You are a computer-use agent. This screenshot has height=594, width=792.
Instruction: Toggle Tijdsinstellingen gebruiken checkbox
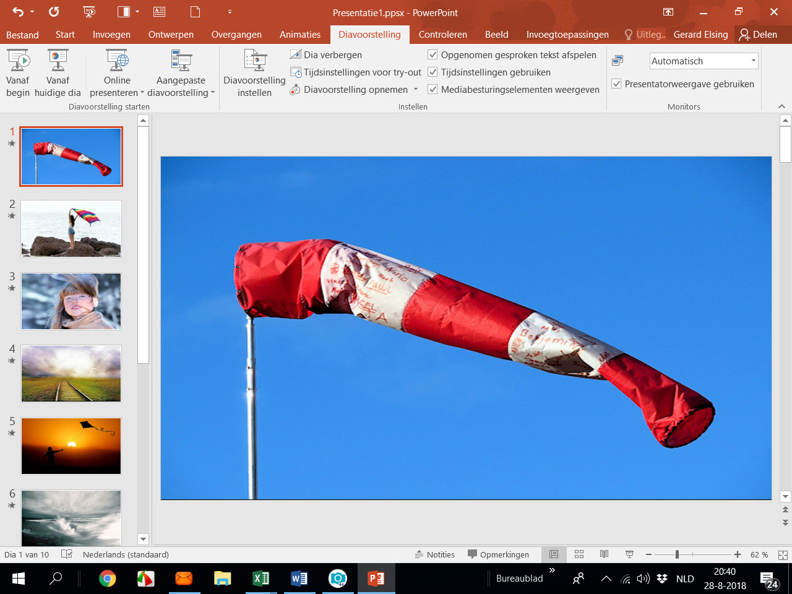tap(433, 72)
